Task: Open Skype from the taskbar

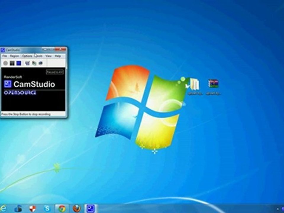Action: [47, 209]
